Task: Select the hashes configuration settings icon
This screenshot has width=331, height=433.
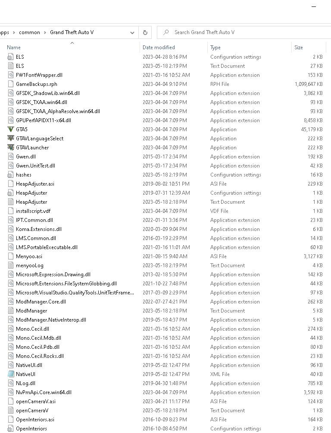Action: (11, 175)
